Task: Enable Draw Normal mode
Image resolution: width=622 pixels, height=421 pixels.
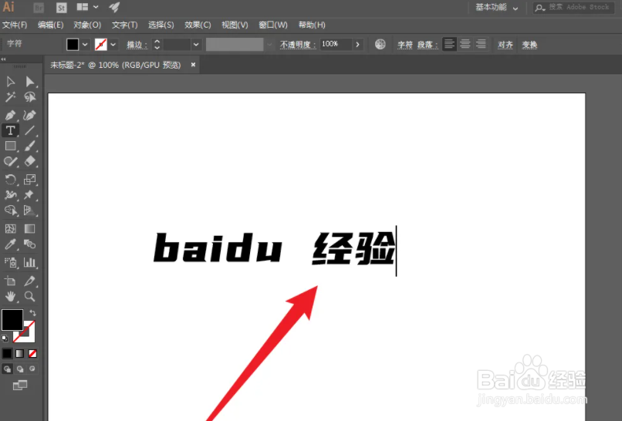Action: tap(7, 369)
